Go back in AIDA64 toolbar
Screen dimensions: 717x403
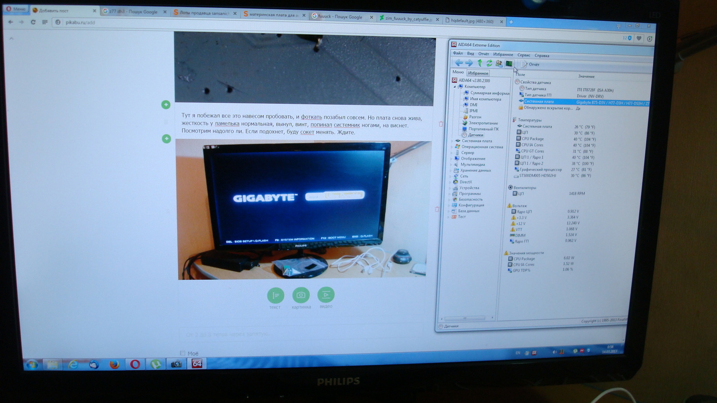458,63
